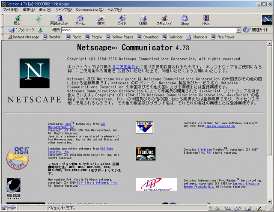The height and width of the screenshot is (212, 274).
Task: Click the vertical scrollbar down arrow
Action: pyautogui.click(x=269, y=202)
